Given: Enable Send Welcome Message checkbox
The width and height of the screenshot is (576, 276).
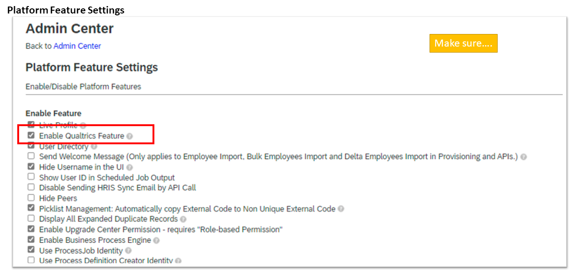Looking at the screenshot, I should point(31,156).
